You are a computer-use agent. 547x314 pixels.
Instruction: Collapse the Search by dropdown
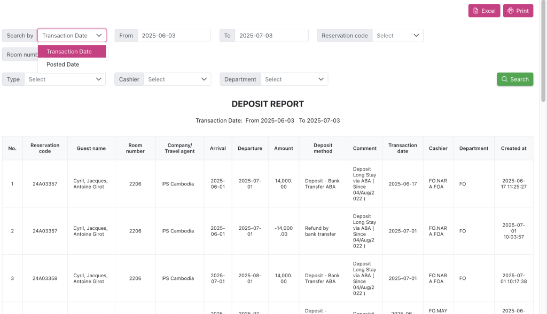(x=72, y=36)
